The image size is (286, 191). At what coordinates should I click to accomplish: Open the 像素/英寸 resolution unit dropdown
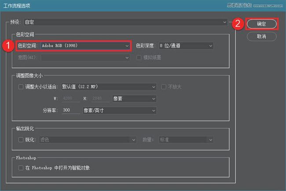pyautogui.click(x=120, y=110)
